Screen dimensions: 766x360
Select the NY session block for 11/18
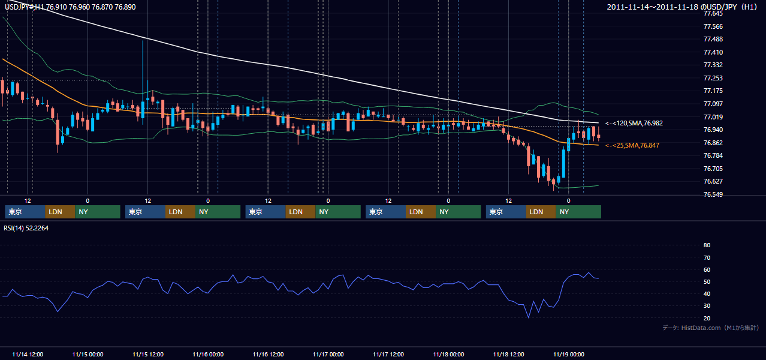[578, 212]
